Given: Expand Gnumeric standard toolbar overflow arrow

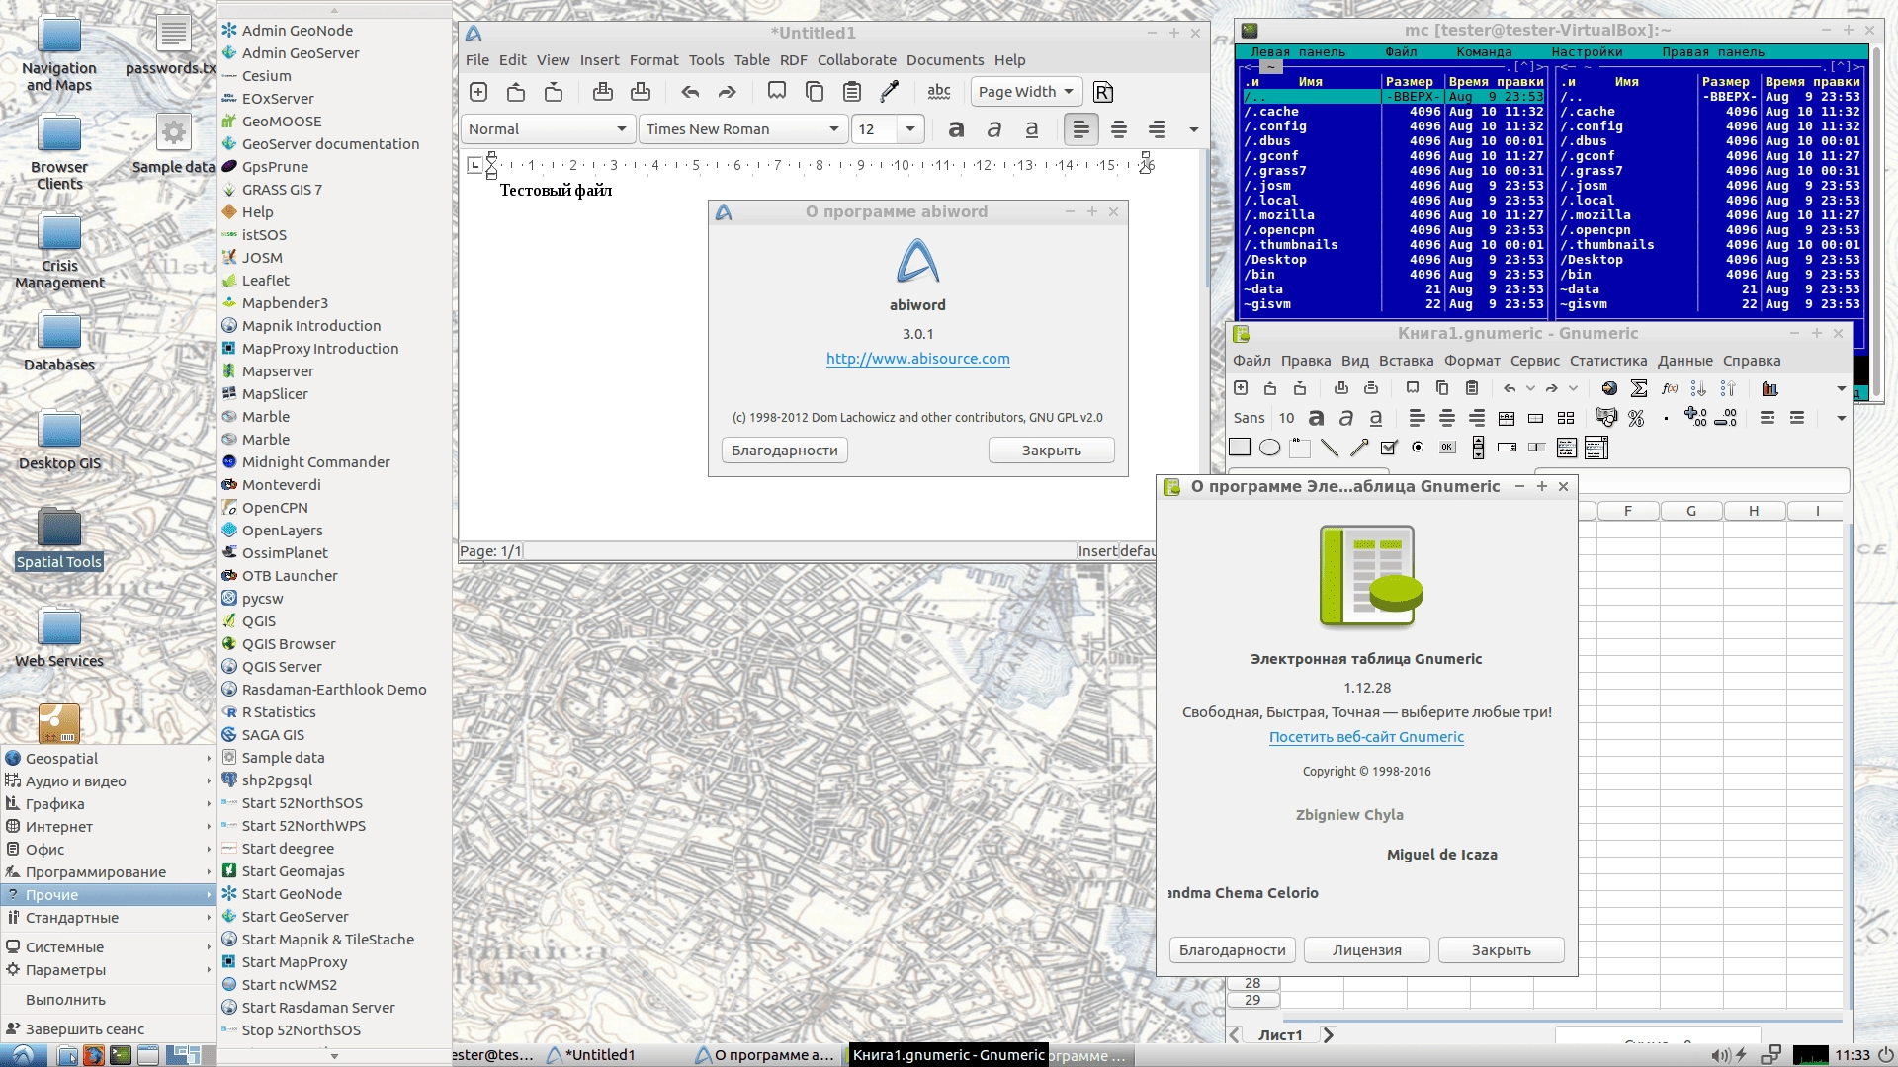Looking at the screenshot, I should pyautogui.click(x=1841, y=388).
